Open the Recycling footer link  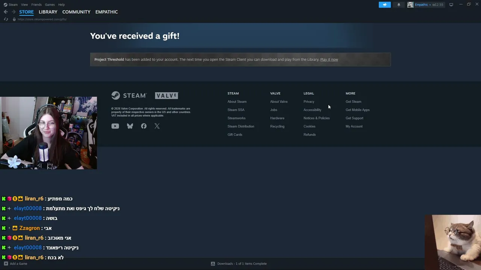click(277, 126)
